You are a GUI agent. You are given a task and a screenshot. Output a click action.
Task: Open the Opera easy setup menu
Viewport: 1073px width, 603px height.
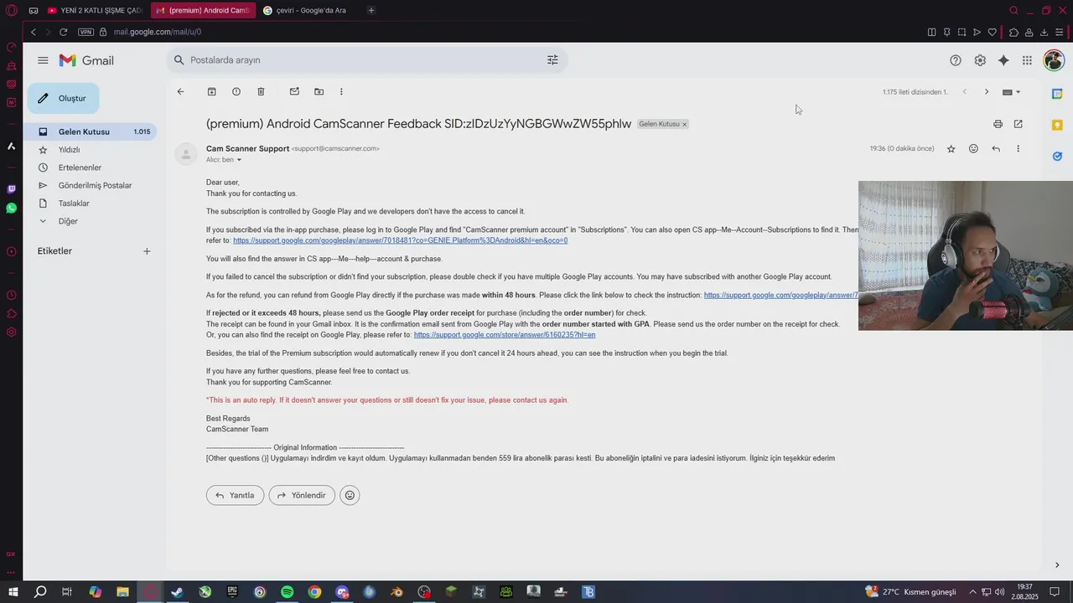click(1060, 32)
